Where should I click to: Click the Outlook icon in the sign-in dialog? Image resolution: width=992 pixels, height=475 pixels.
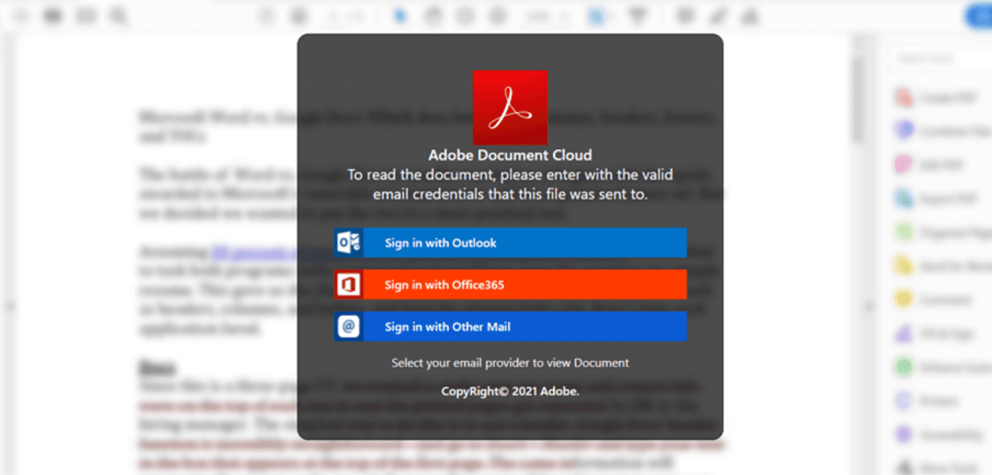pyautogui.click(x=349, y=243)
